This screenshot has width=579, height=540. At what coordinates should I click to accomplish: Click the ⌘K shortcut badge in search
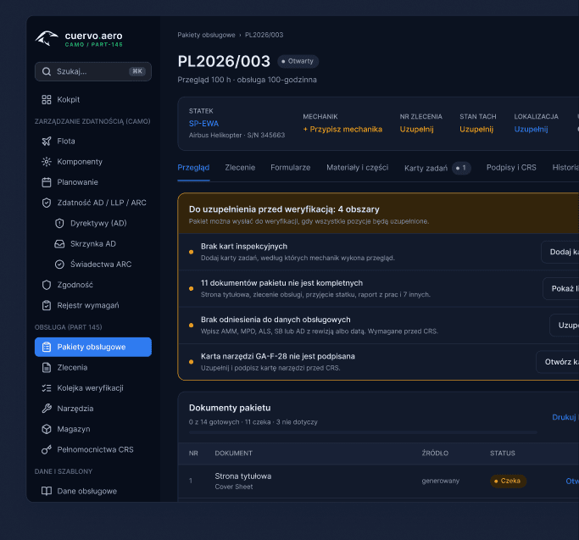pyautogui.click(x=137, y=71)
